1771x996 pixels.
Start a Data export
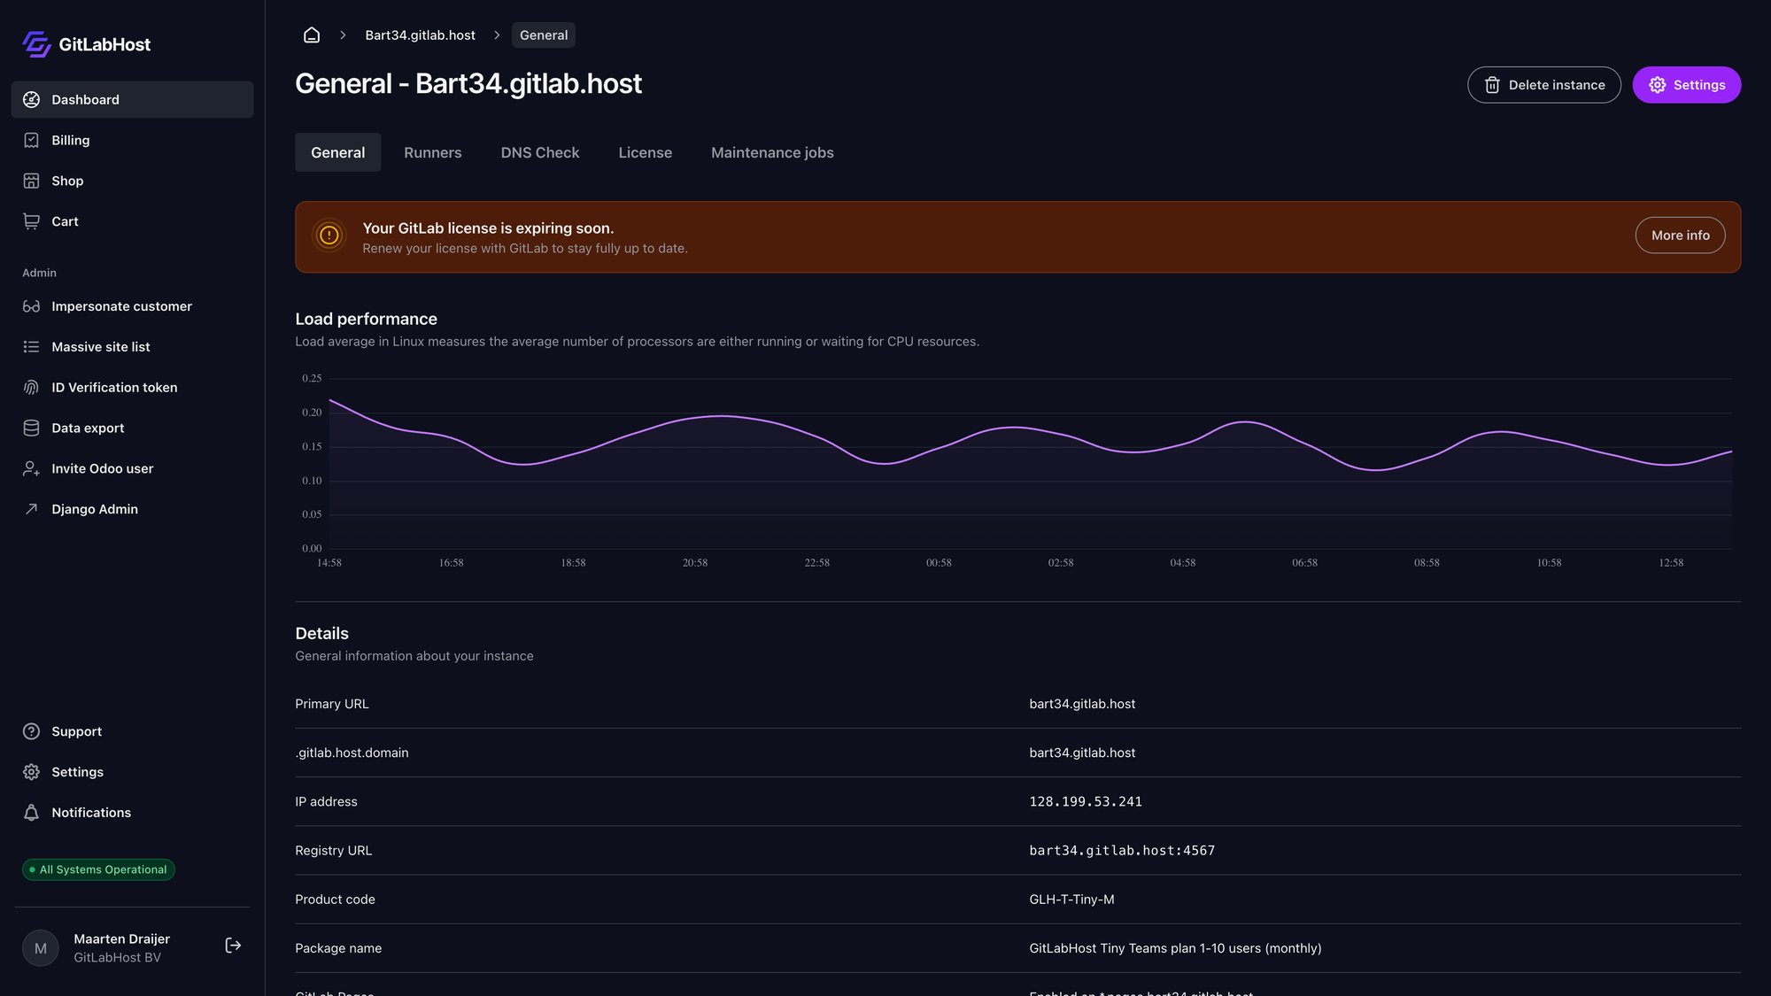coord(88,428)
